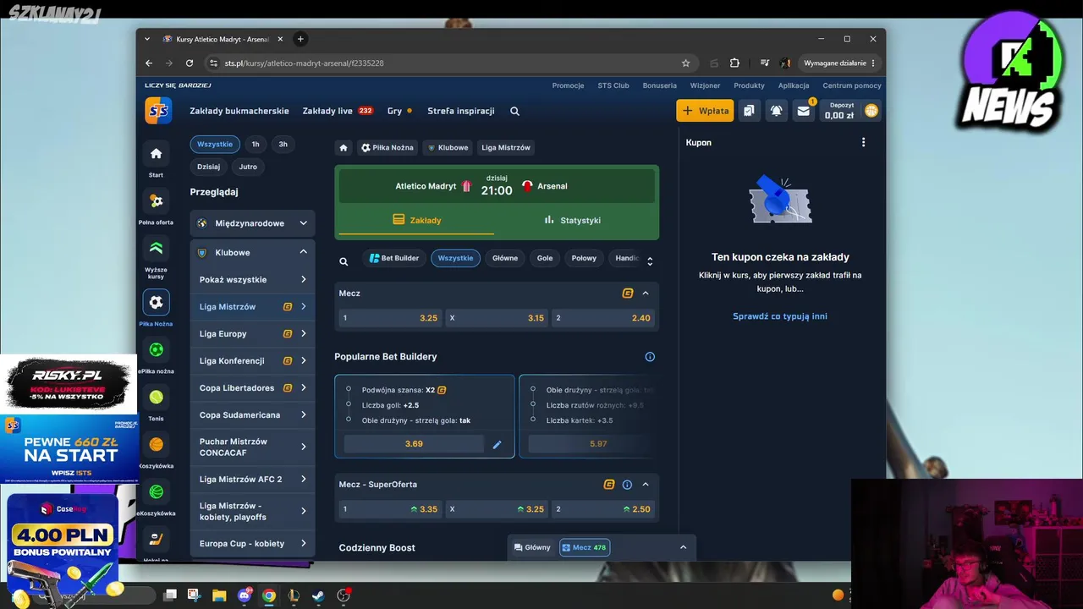This screenshot has width=1083, height=609.
Task: Click the Wpłata deposit button
Action: [705, 111]
